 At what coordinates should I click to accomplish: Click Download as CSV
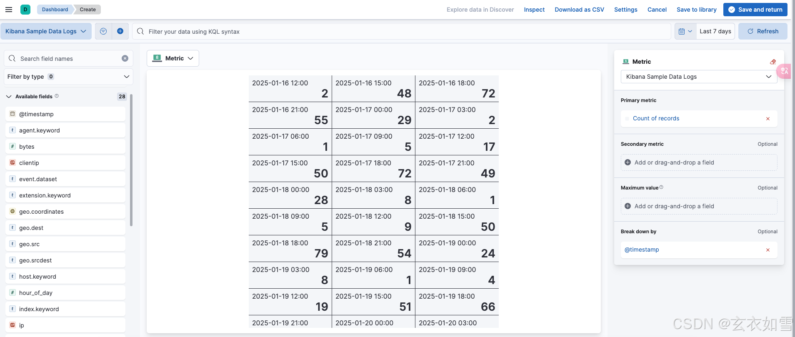[x=579, y=10]
